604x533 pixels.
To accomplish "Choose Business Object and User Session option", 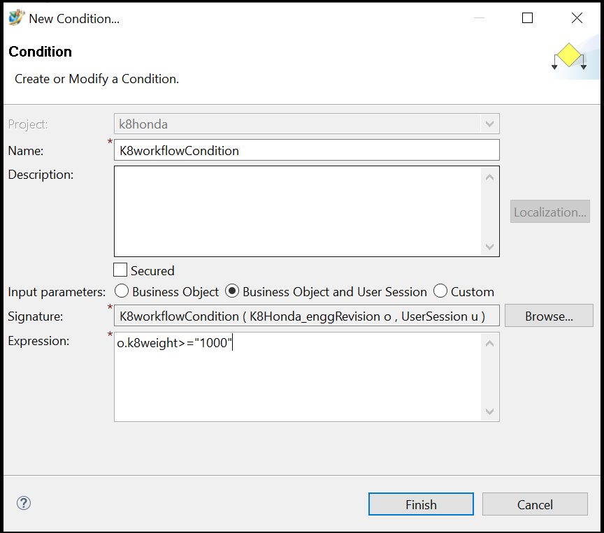I will 231,291.
